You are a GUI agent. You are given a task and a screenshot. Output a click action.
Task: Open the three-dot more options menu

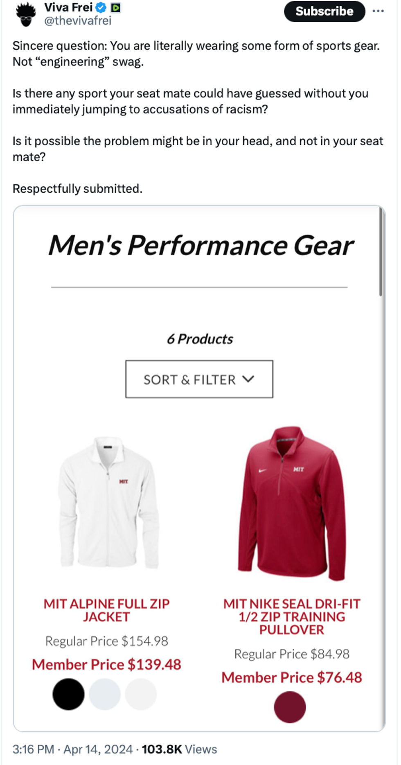coord(378,11)
